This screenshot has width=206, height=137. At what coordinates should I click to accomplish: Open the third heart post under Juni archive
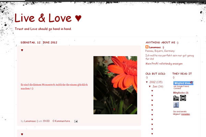[x=152, y=100]
